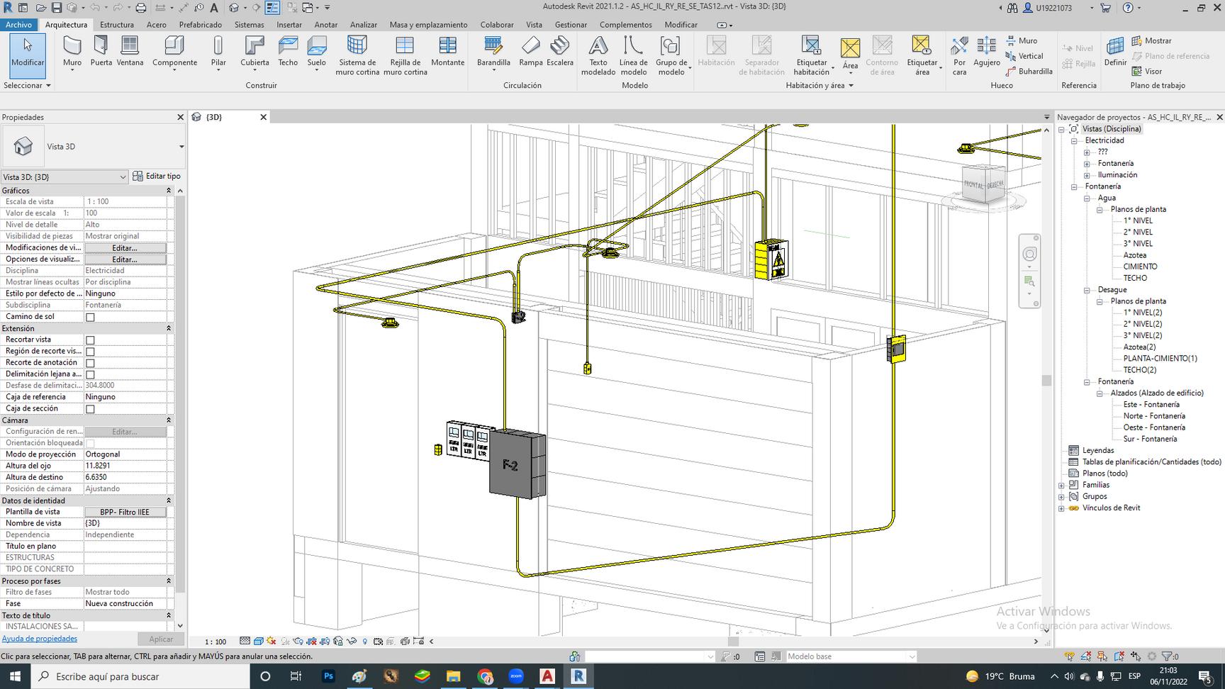Enable the Recortar vista checkbox
This screenshot has width=1225, height=689.
tap(90, 340)
